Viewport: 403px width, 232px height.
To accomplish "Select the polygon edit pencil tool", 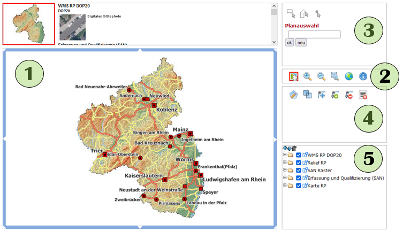I will pos(293,95).
